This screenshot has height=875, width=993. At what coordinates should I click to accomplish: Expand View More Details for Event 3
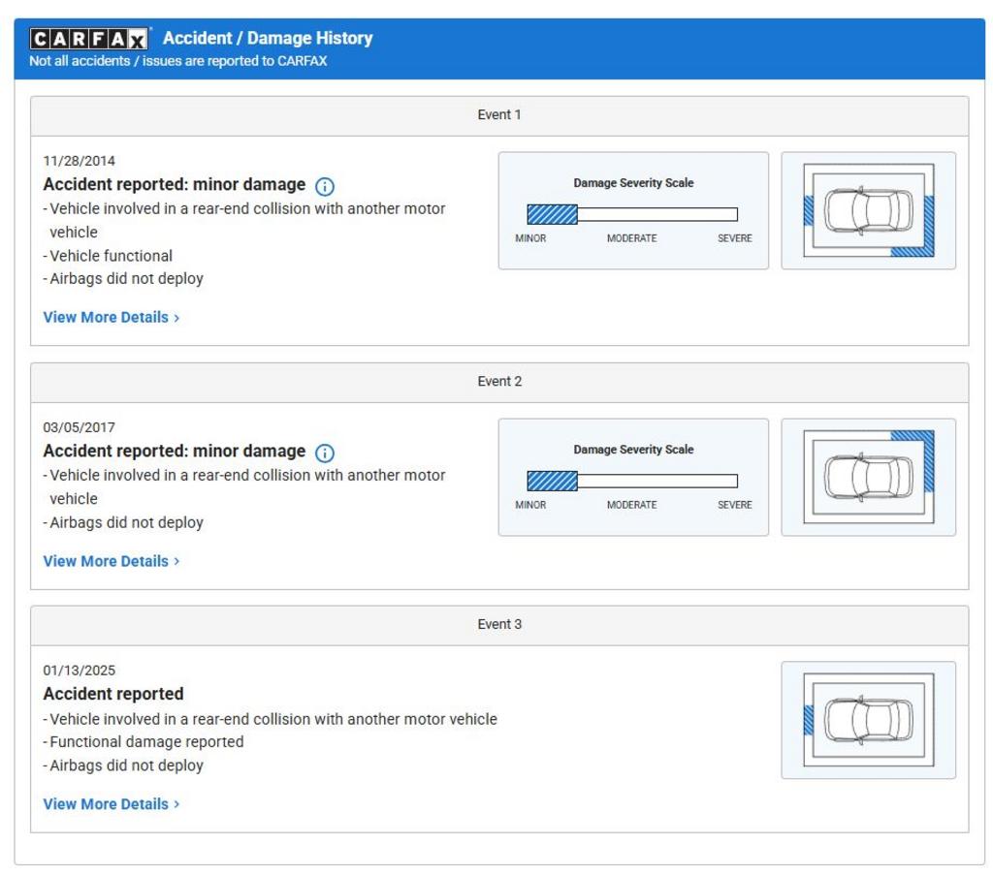click(111, 804)
